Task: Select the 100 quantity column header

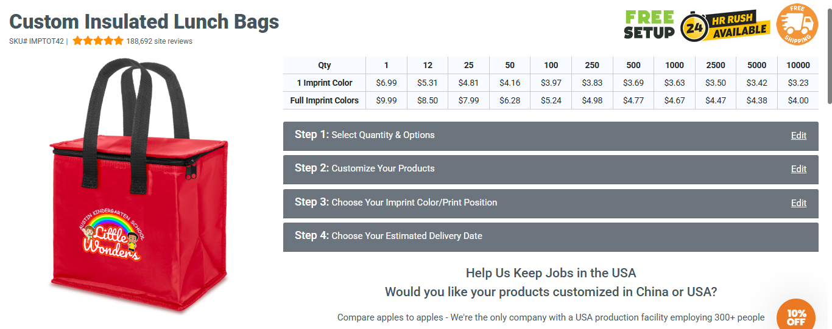Action: pyautogui.click(x=551, y=65)
